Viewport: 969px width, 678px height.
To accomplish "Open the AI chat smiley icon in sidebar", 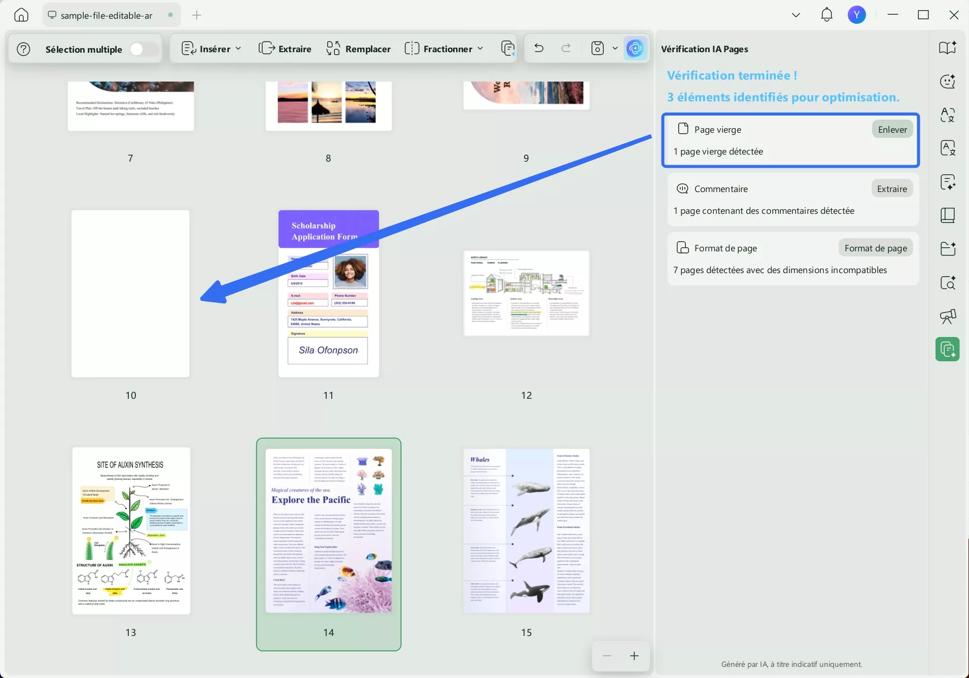I will [947, 81].
